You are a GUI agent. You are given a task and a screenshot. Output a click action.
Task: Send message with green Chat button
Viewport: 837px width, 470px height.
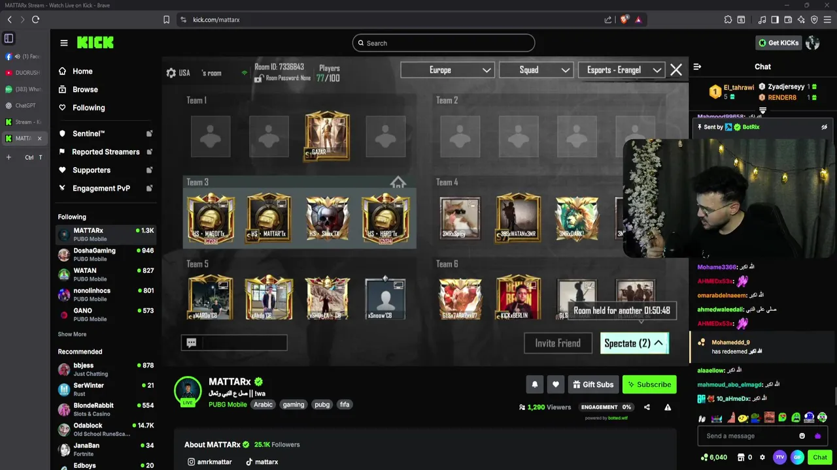[x=820, y=458]
